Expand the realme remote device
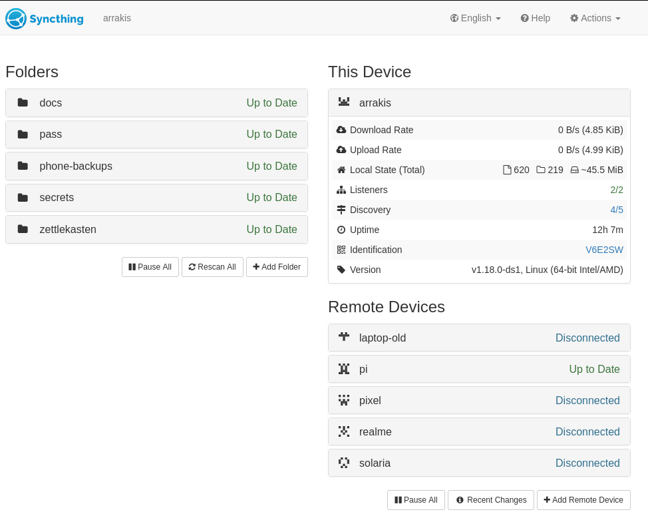 click(479, 431)
